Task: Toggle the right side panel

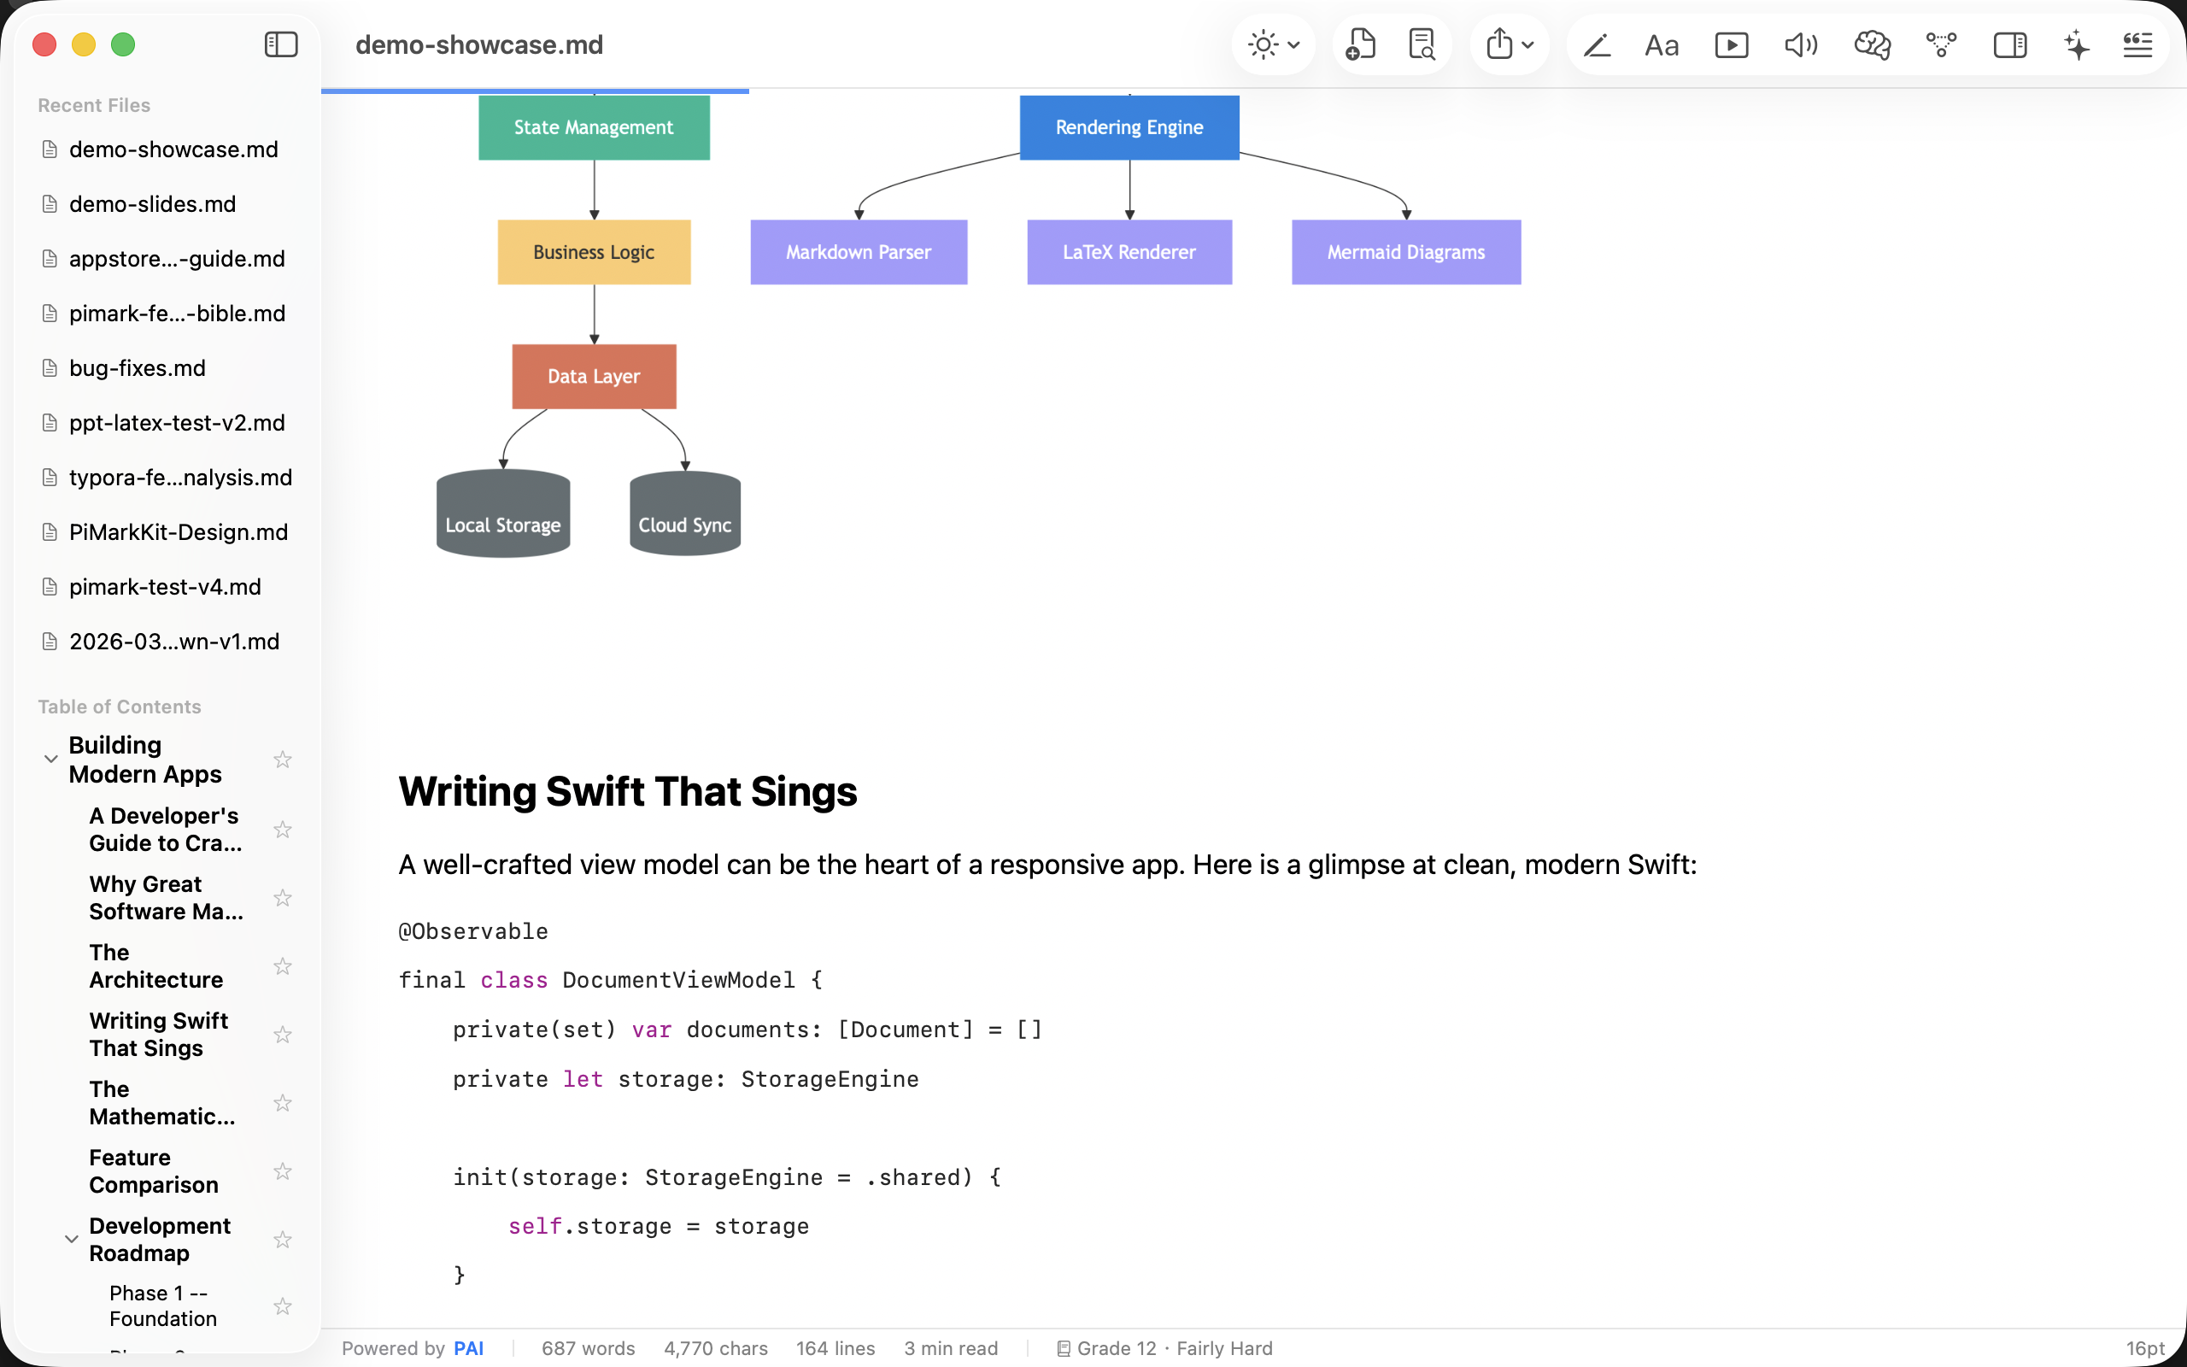Action: [x=2010, y=44]
